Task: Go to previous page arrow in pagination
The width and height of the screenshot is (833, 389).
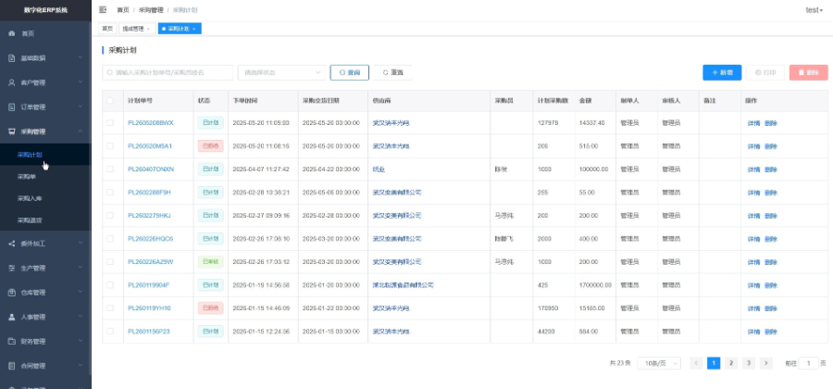Action: coord(696,363)
